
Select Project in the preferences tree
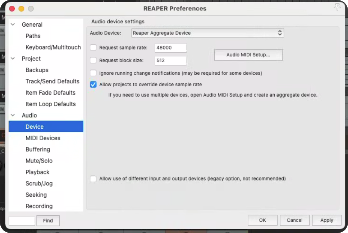click(31, 59)
